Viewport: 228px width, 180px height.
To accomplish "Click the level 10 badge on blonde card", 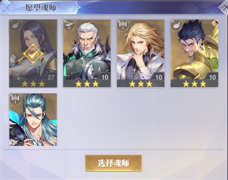I will click(x=159, y=76).
